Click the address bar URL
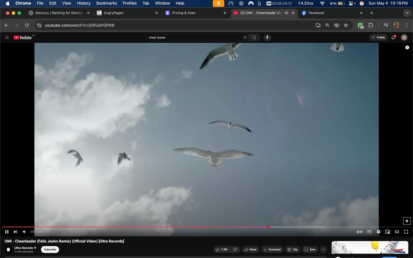The width and height of the screenshot is (413, 258). coord(80,25)
